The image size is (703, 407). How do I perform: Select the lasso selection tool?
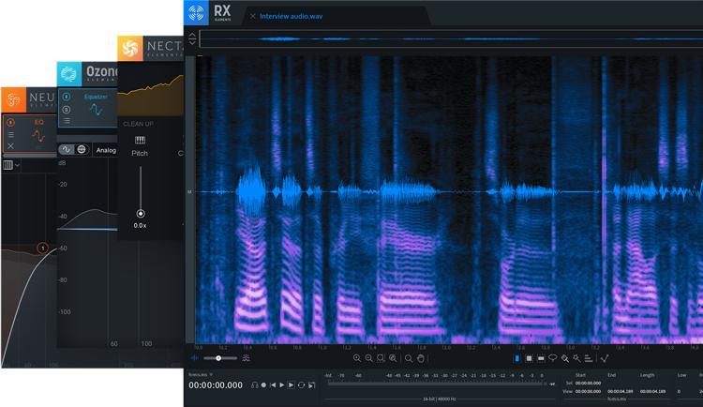point(553,358)
